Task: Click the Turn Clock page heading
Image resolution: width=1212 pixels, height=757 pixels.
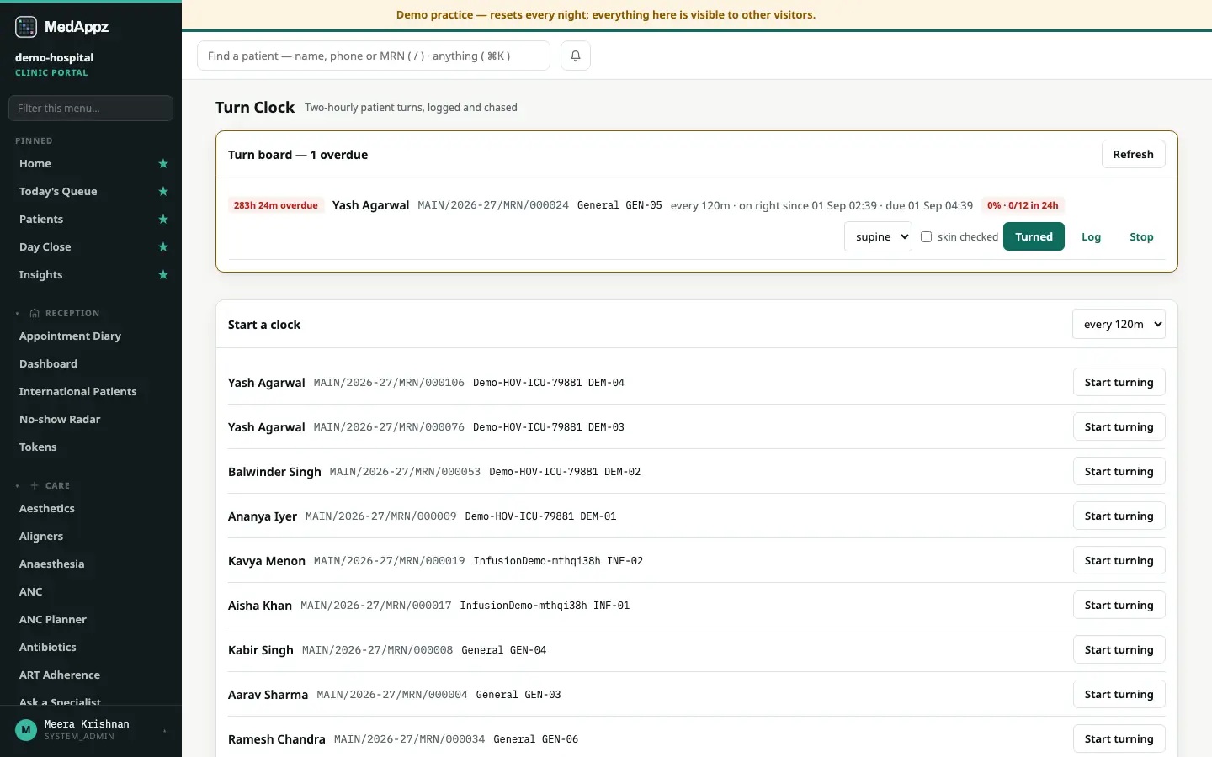Action: pos(255,108)
